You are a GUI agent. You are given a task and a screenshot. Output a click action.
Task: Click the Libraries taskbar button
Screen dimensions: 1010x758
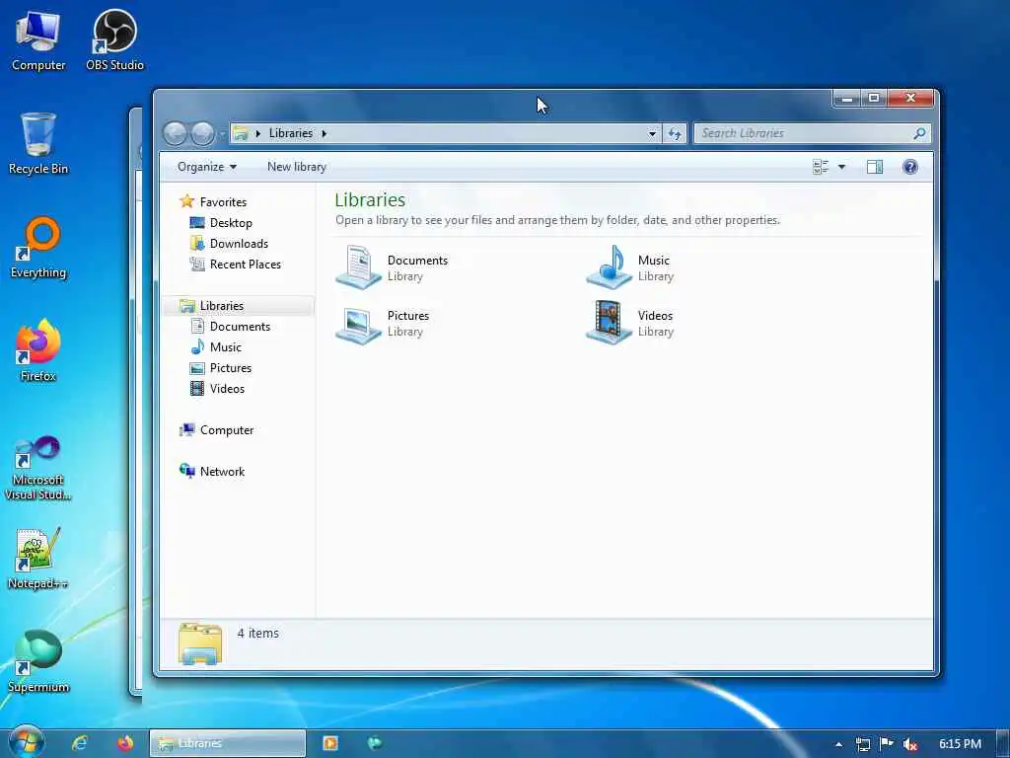coord(228,743)
